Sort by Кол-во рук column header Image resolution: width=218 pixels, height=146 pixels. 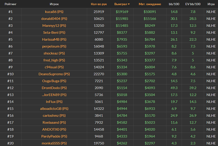[99, 4]
